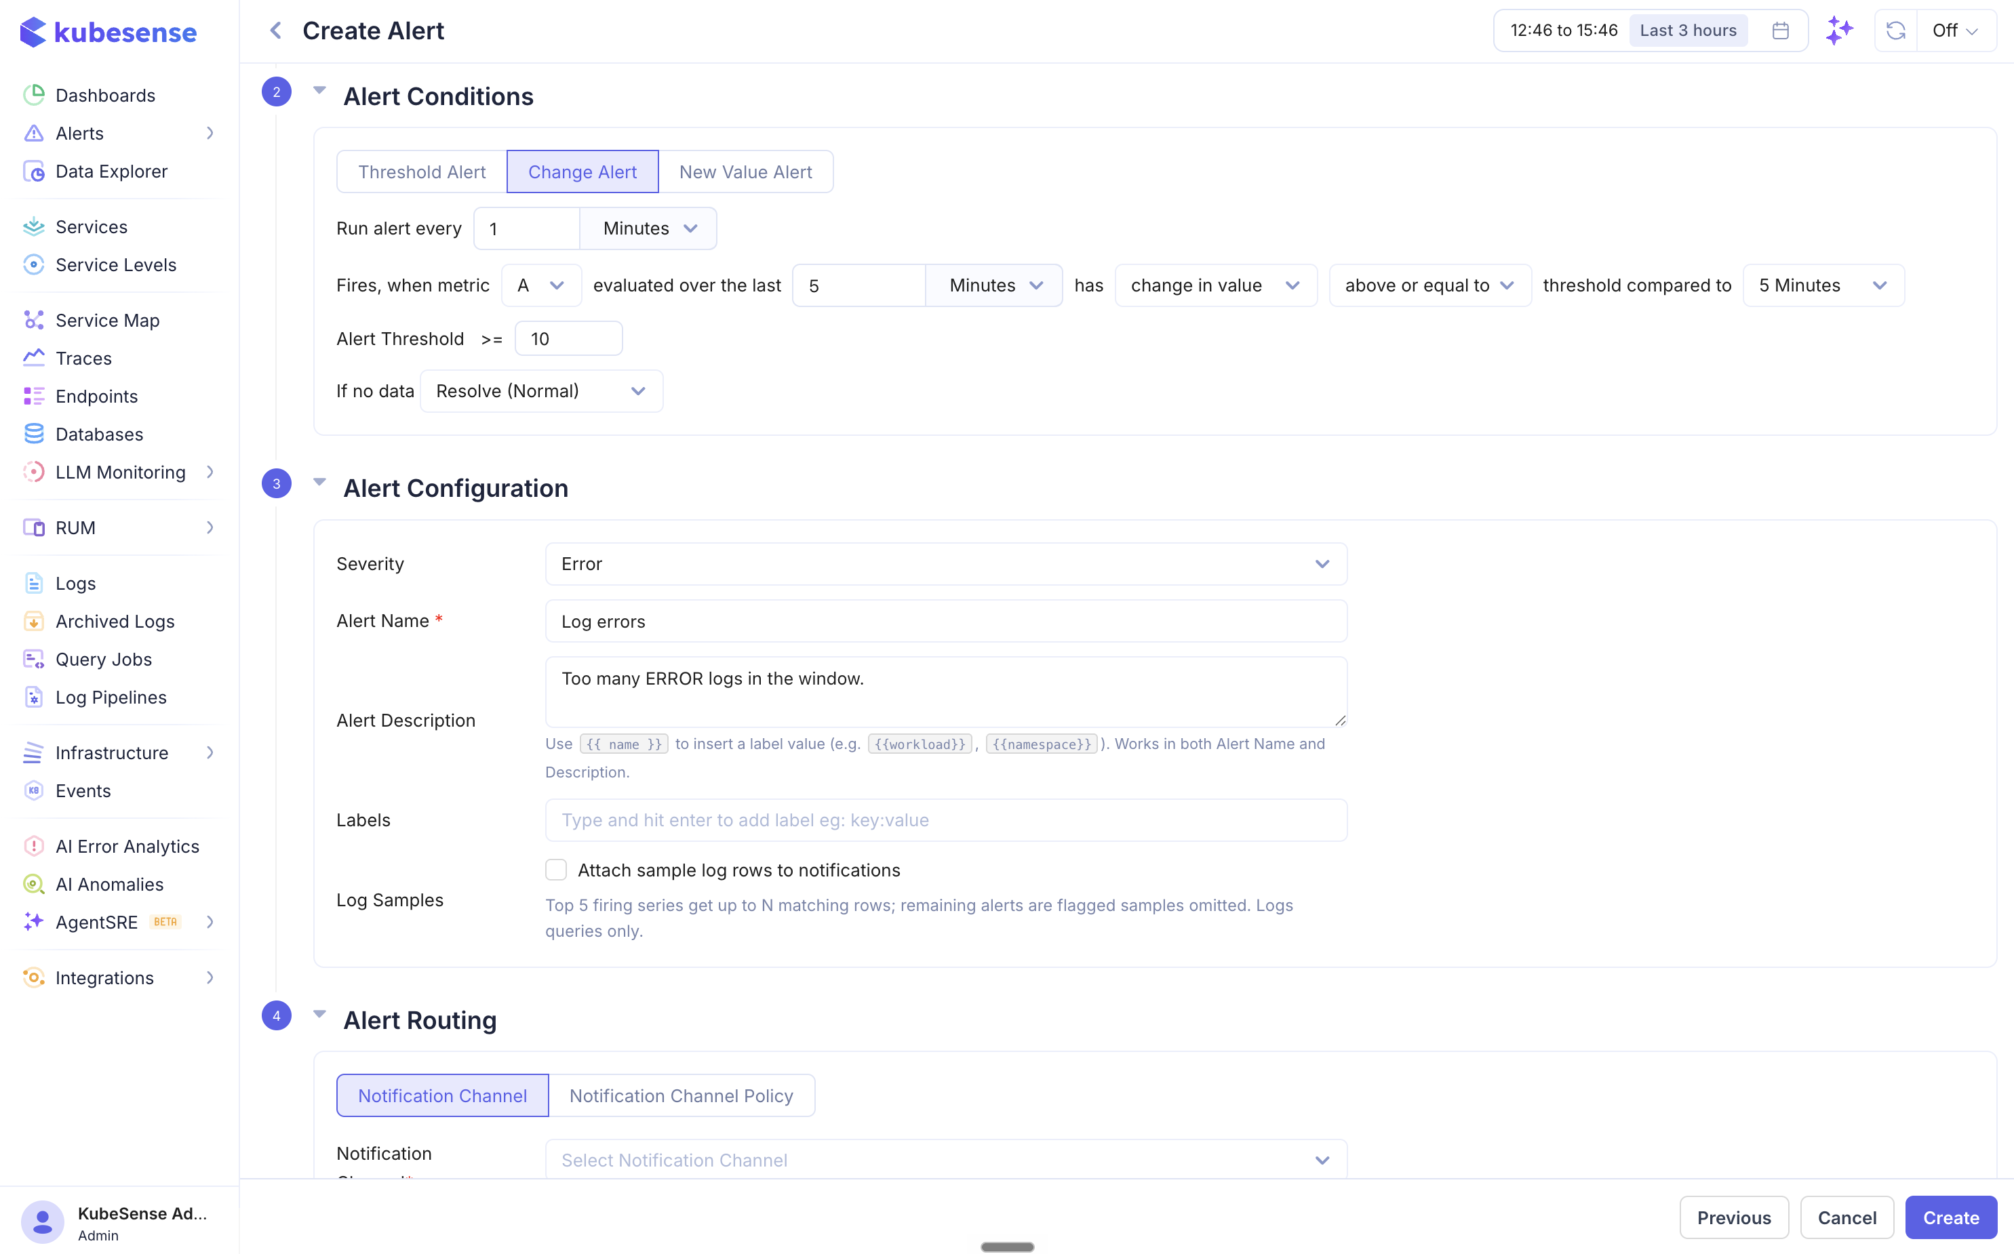Image resolution: width=2014 pixels, height=1254 pixels.
Task: Collapse the Alert Configuration section
Action: tap(319, 483)
